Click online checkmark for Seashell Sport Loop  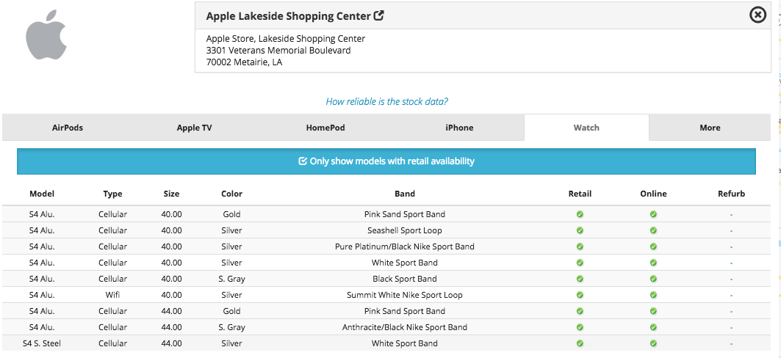653,230
